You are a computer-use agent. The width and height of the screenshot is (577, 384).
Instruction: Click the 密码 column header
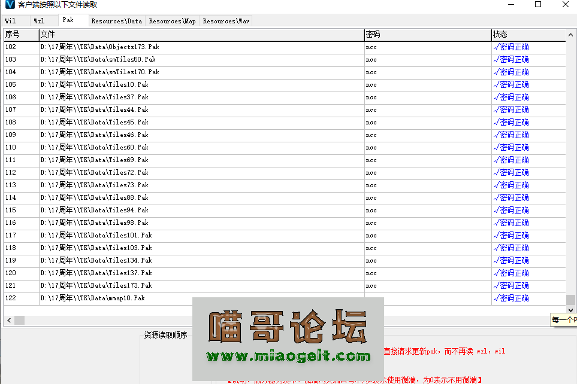pos(427,34)
